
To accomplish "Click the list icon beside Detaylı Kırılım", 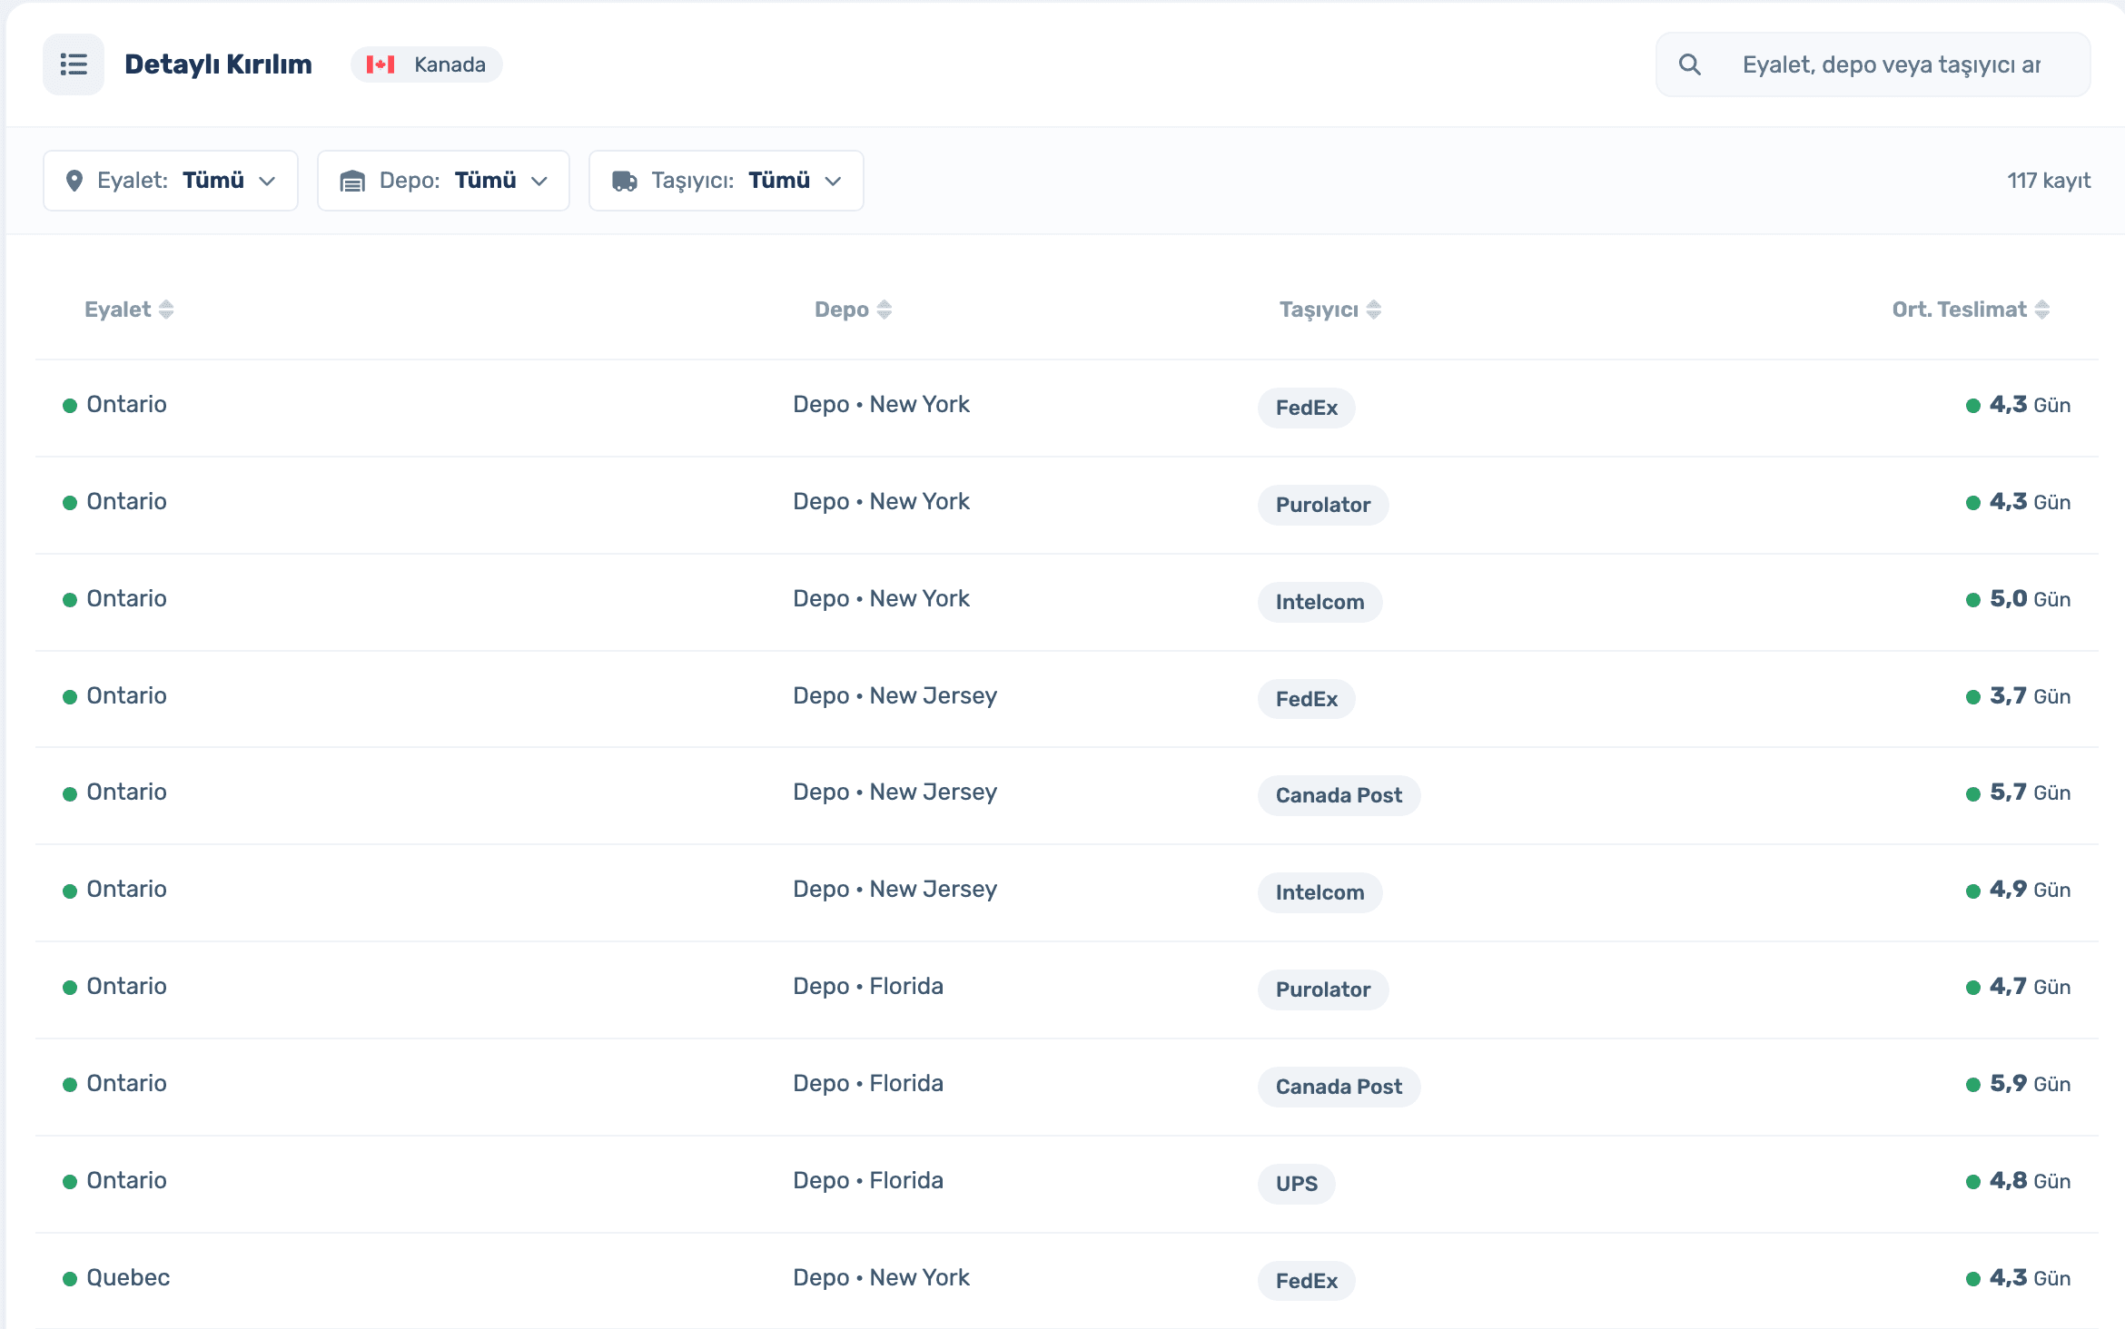I will (x=74, y=64).
